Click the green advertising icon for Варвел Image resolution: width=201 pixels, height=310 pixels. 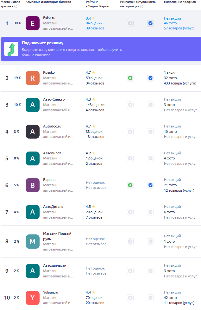click(x=130, y=185)
